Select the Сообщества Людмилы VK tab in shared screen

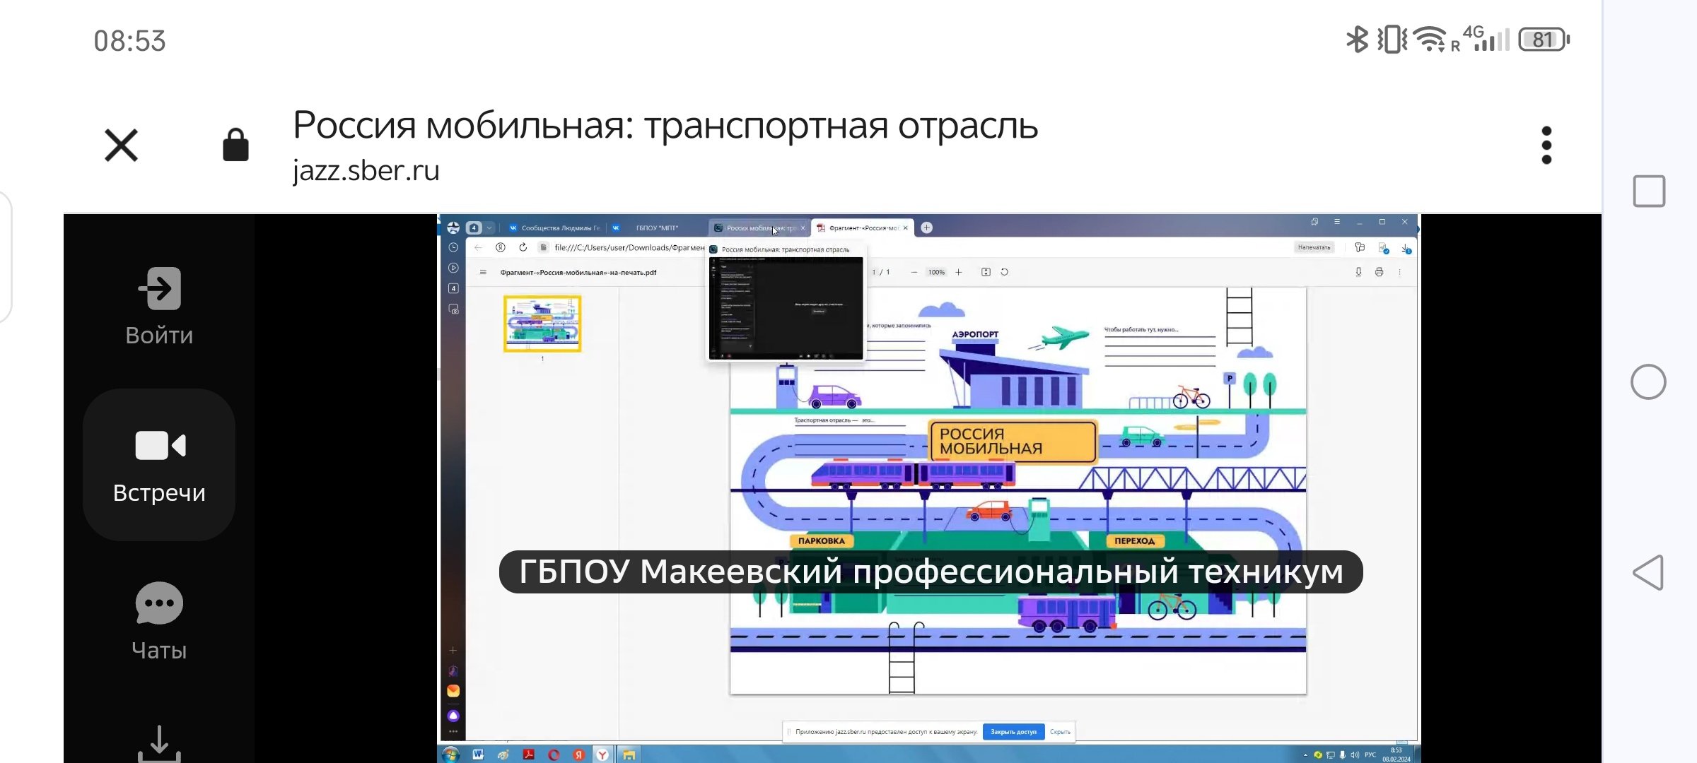[x=555, y=228]
